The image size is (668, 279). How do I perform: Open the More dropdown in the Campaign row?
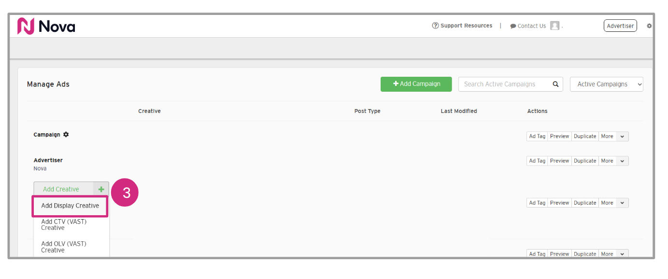pyautogui.click(x=622, y=137)
